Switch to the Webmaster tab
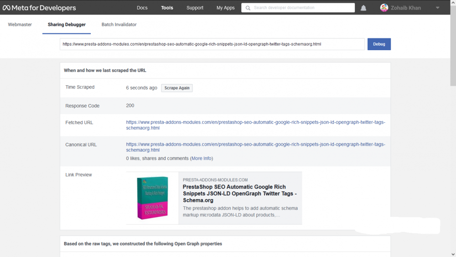 20,25
